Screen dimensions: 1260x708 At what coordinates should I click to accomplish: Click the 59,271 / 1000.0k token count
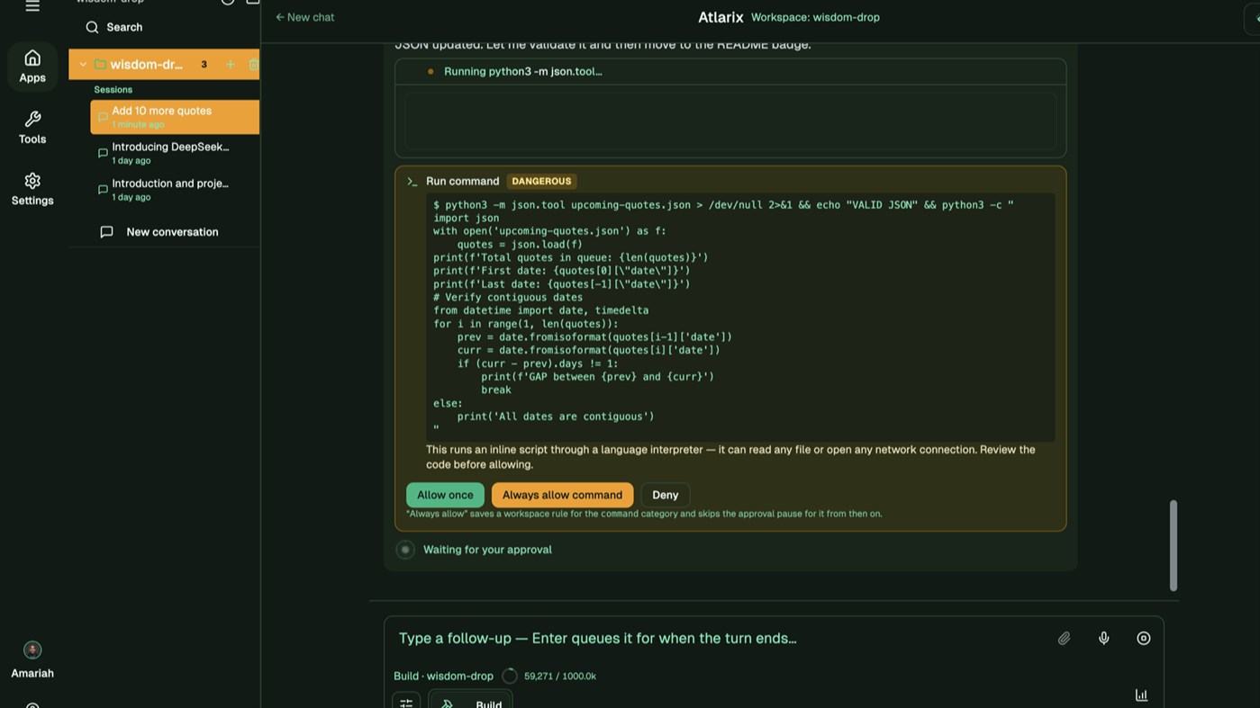[560, 677]
